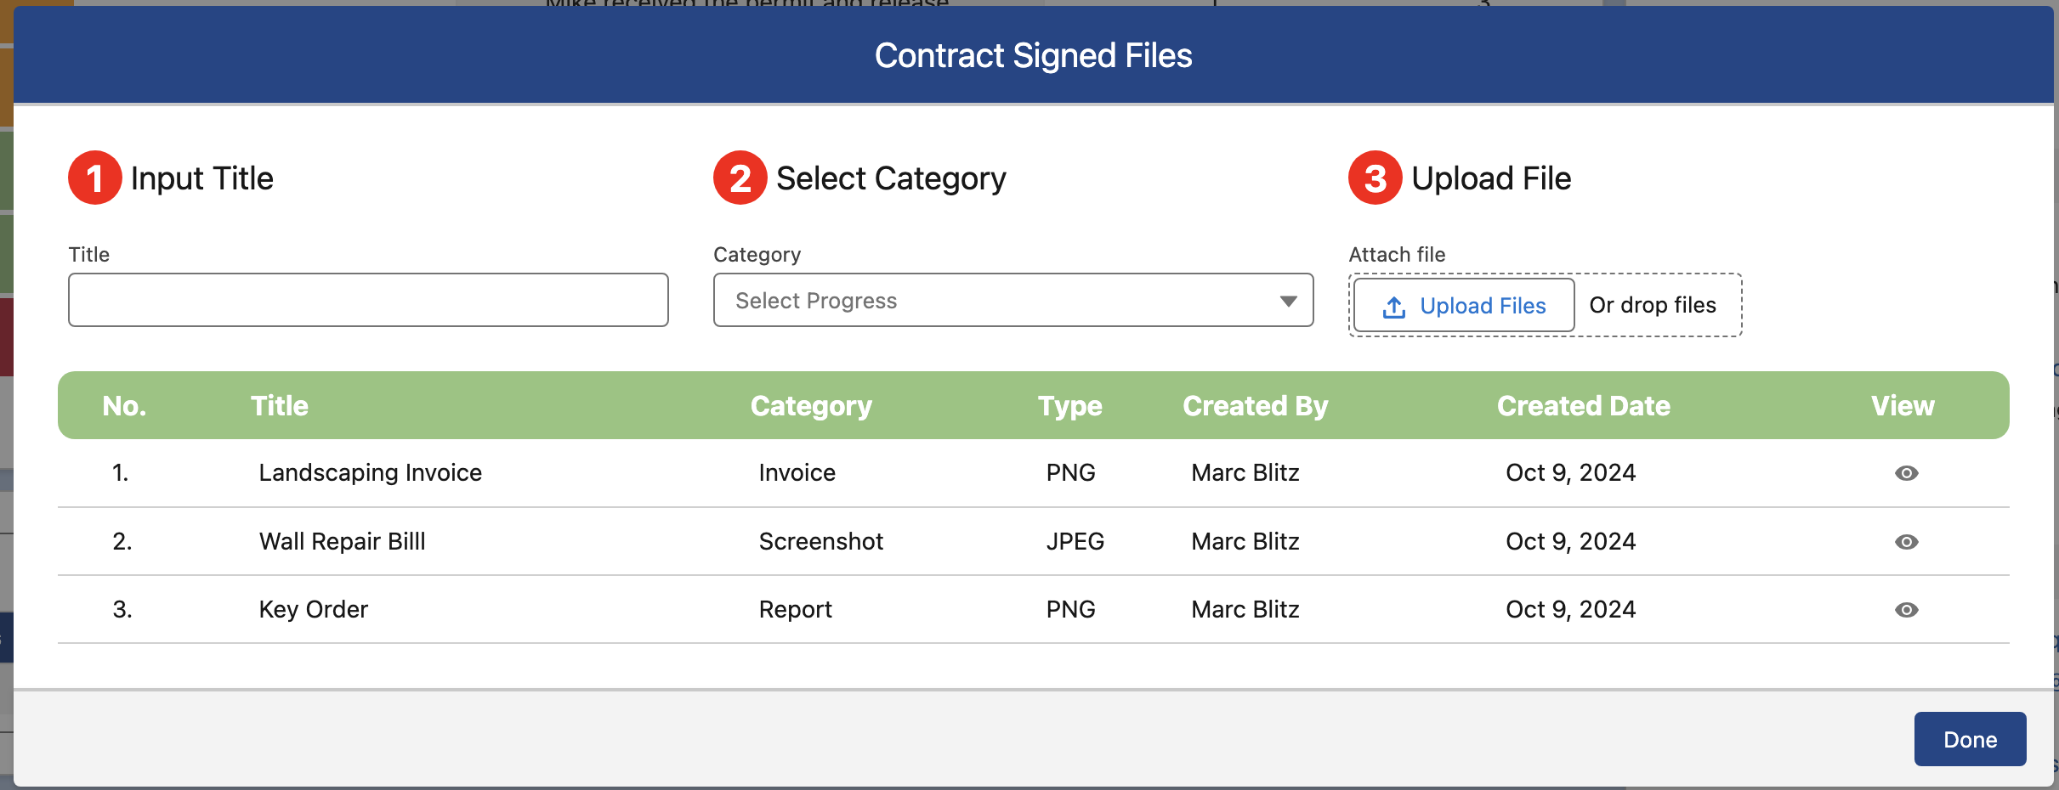Select the Key Order row title
This screenshot has width=2059, height=790.
click(314, 609)
